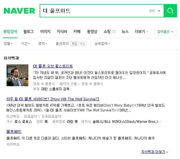Open the 더보기 more tabs menu
Screen dimensions: 180x159
141,32
